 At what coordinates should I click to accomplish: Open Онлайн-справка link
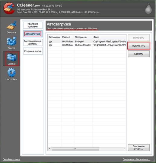click(x=11, y=159)
